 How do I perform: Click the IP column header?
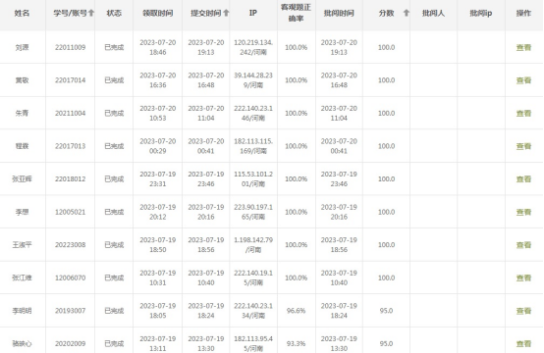253,13
